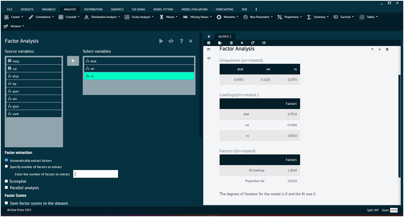
Task: Select hp in Source variables
Action: (x=34, y=83)
